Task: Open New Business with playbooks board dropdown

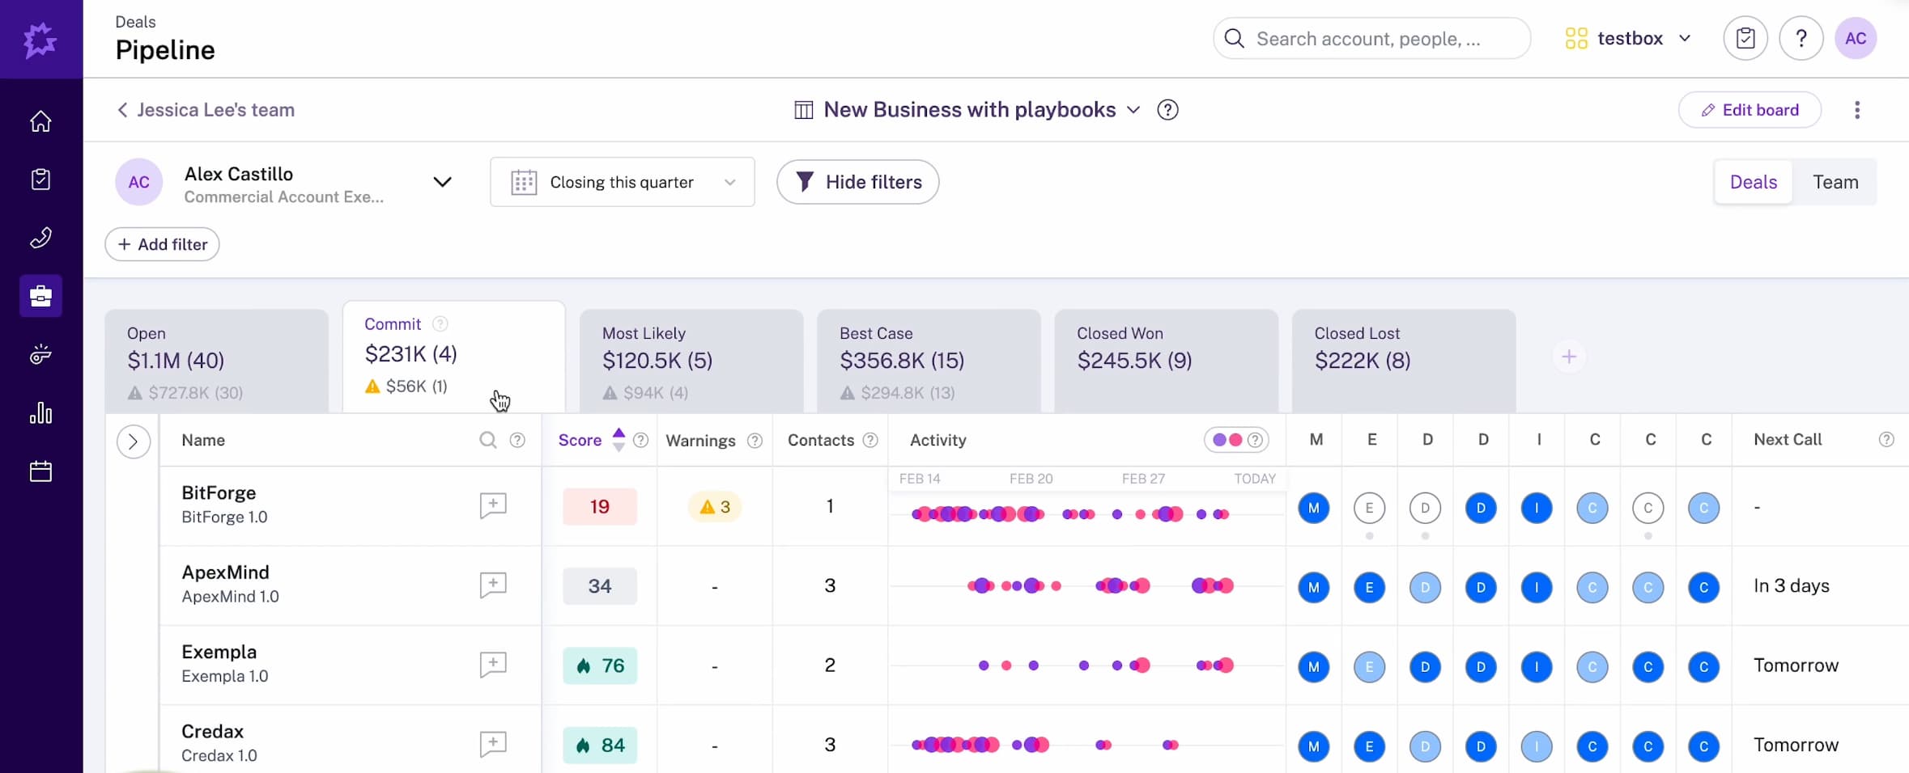Action: tap(967, 110)
